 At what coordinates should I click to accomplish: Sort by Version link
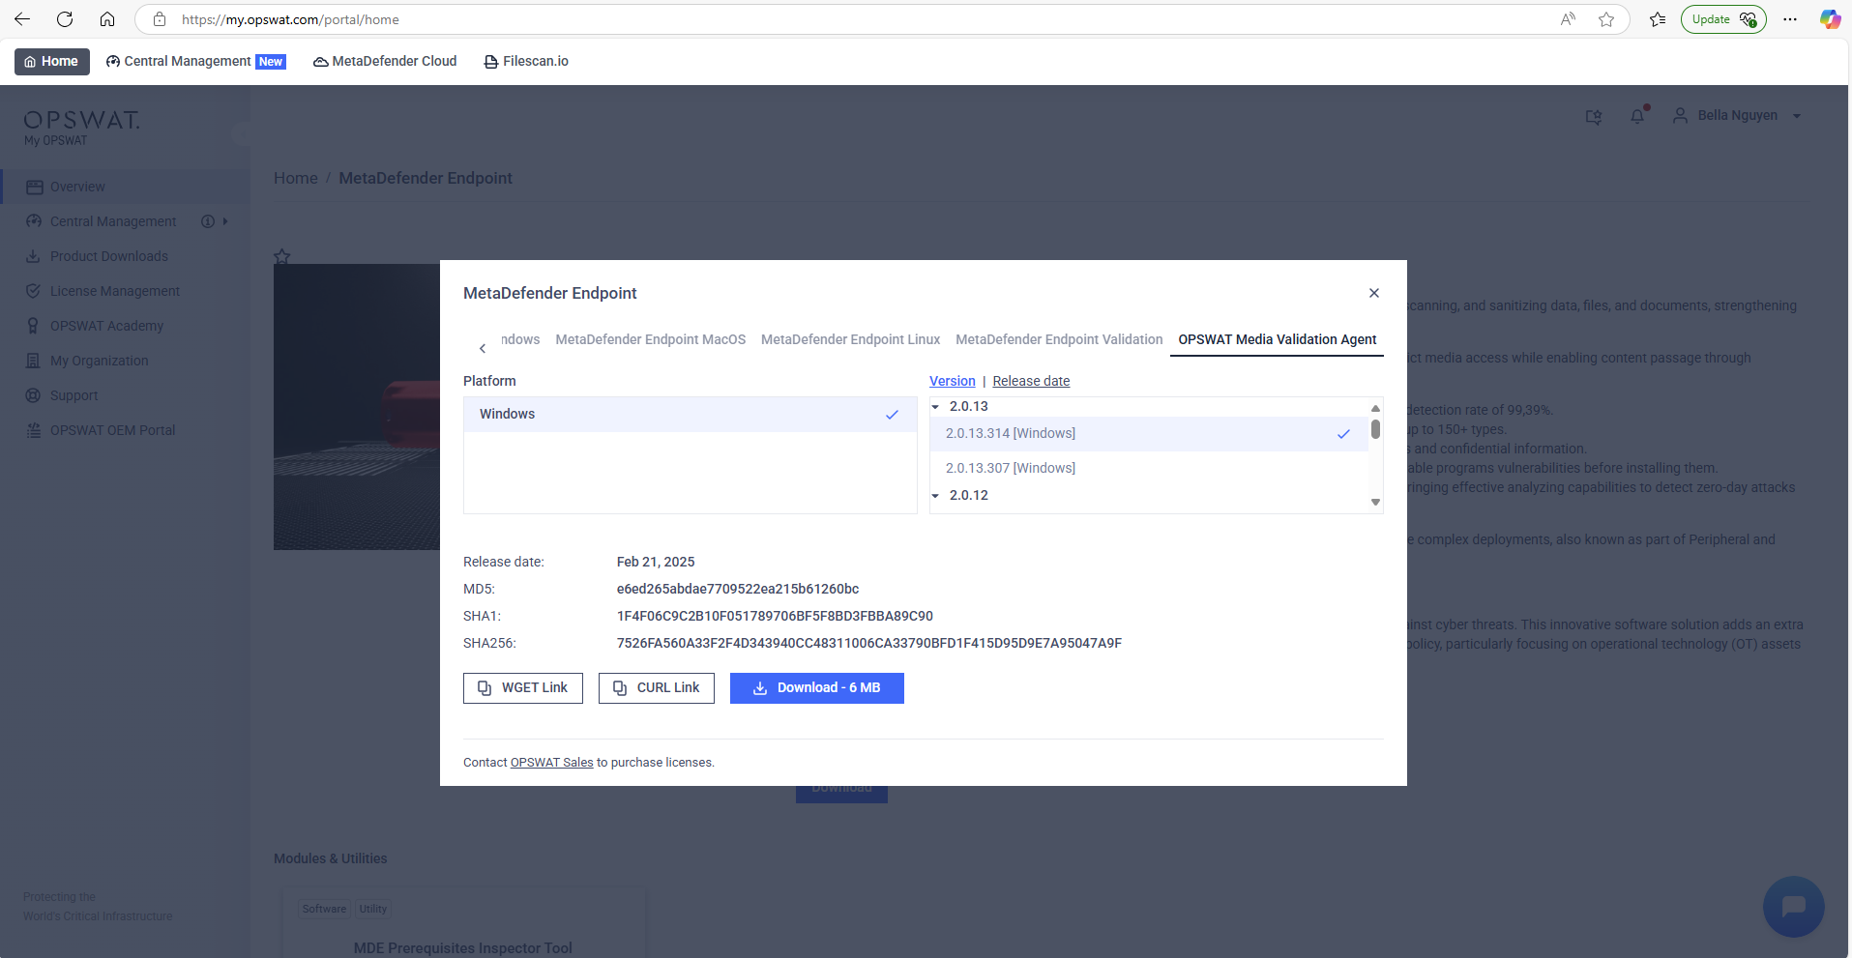[953, 381]
